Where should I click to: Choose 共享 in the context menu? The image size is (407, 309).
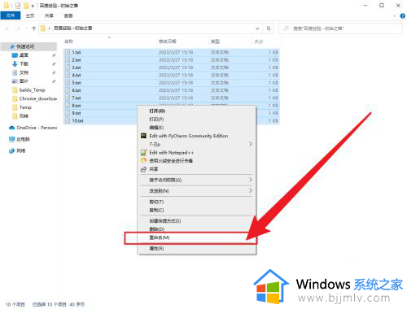197,169
